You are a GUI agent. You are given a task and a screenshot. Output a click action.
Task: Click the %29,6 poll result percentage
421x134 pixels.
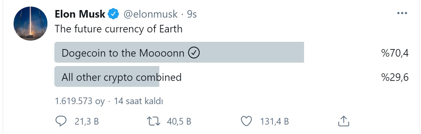click(395, 77)
